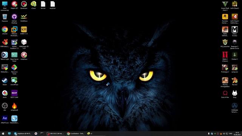The width and height of the screenshot is (242, 136).
Task: Launch Resource Tuner shortcut
Action: [x=14, y=70]
